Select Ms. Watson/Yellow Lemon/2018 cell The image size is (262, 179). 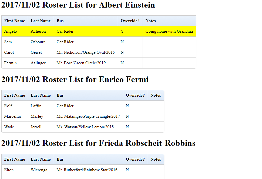pos(88,127)
